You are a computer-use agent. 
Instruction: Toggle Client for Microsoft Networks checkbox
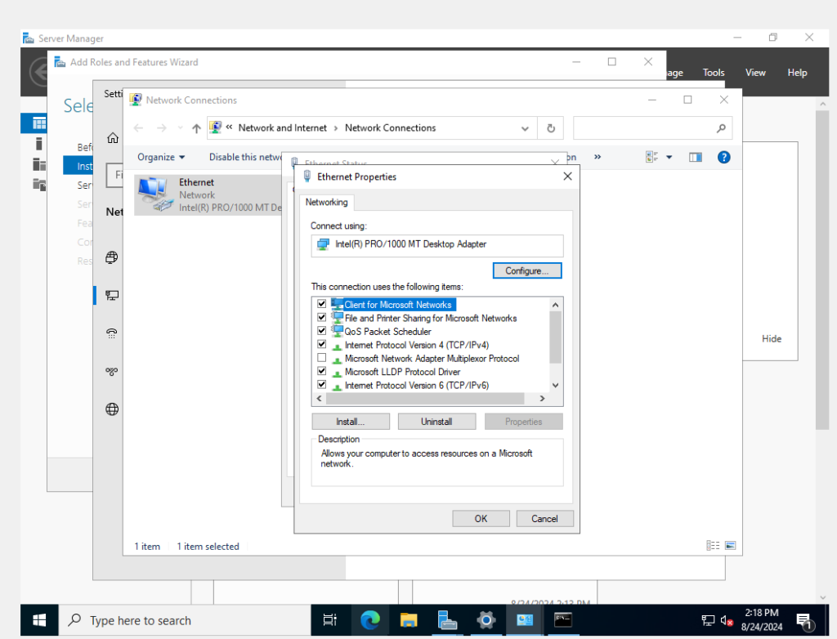[321, 304]
